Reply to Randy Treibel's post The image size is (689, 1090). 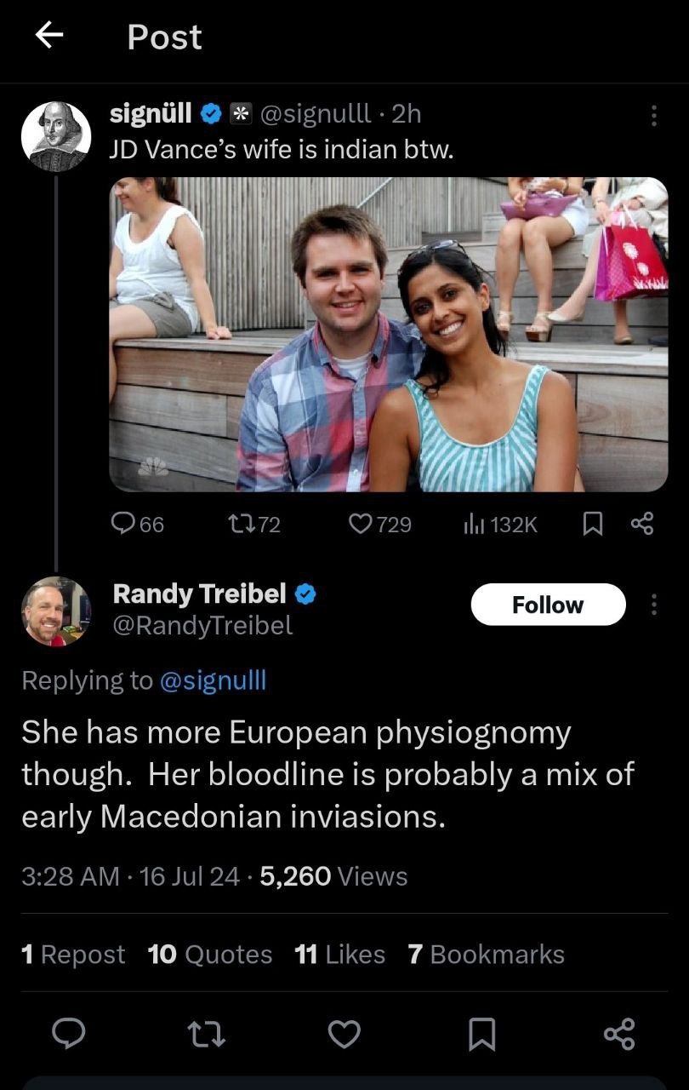click(69, 1034)
